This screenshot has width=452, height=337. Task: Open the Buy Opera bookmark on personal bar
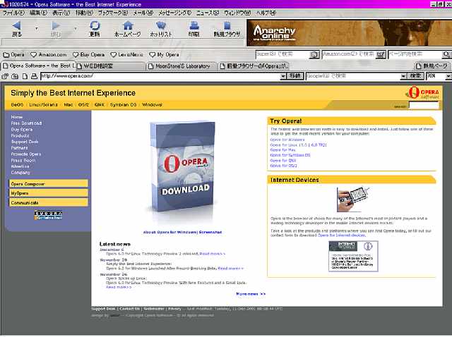[x=88, y=54]
